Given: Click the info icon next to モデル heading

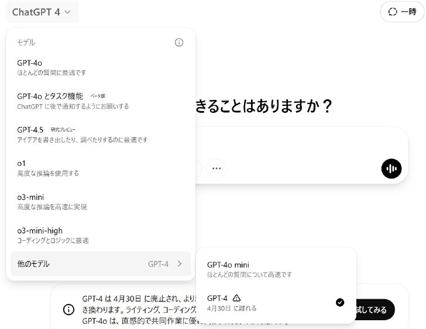Looking at the screenshot, I should click(x=179, y=42).
